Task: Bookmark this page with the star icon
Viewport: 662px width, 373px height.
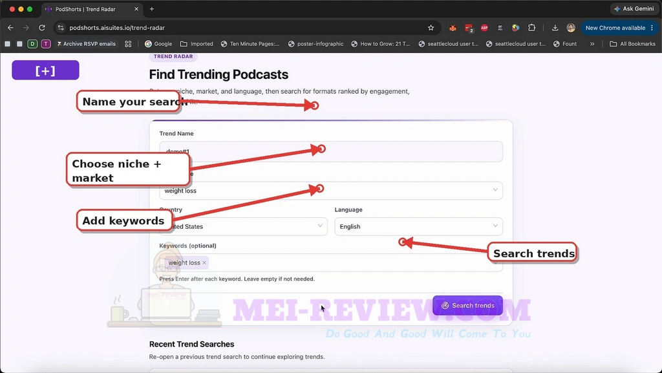Action: pyautogui.click(x=431, y=28)
